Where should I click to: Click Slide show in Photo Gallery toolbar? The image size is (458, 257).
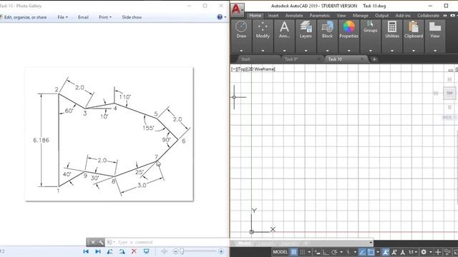click(x=132, y=17)
